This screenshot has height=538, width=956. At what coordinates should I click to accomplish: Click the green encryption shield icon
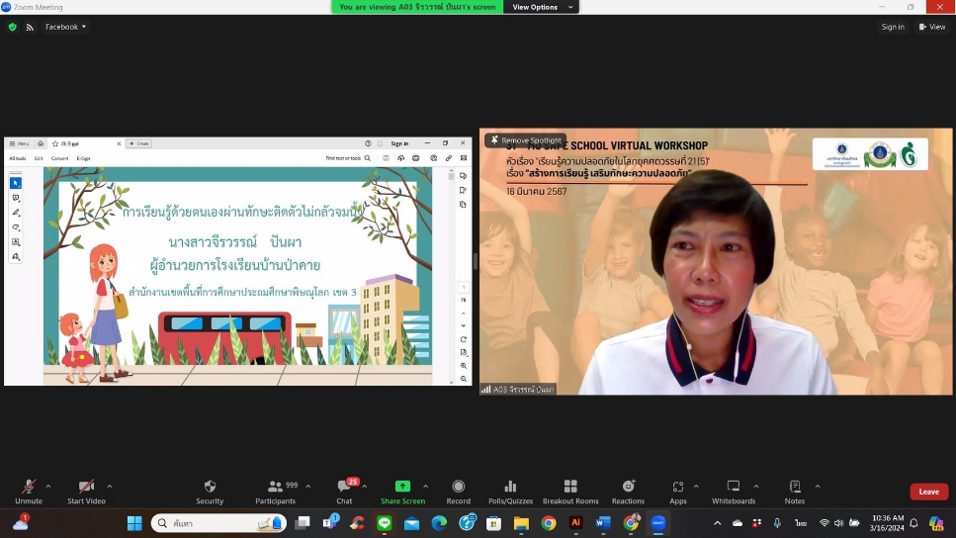[x=12, y=27]
